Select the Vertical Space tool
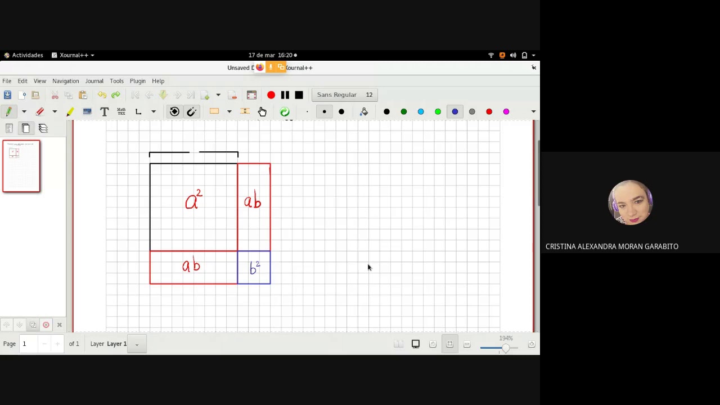 point(245,111)
